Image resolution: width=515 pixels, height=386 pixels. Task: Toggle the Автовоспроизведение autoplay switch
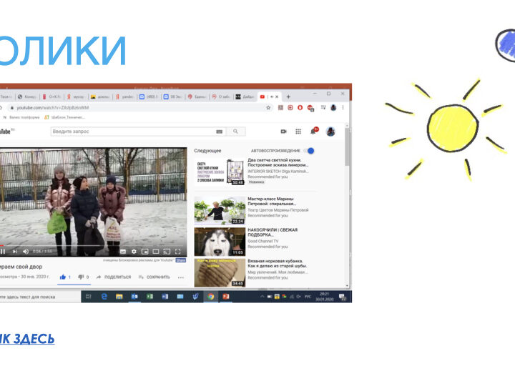309,151
